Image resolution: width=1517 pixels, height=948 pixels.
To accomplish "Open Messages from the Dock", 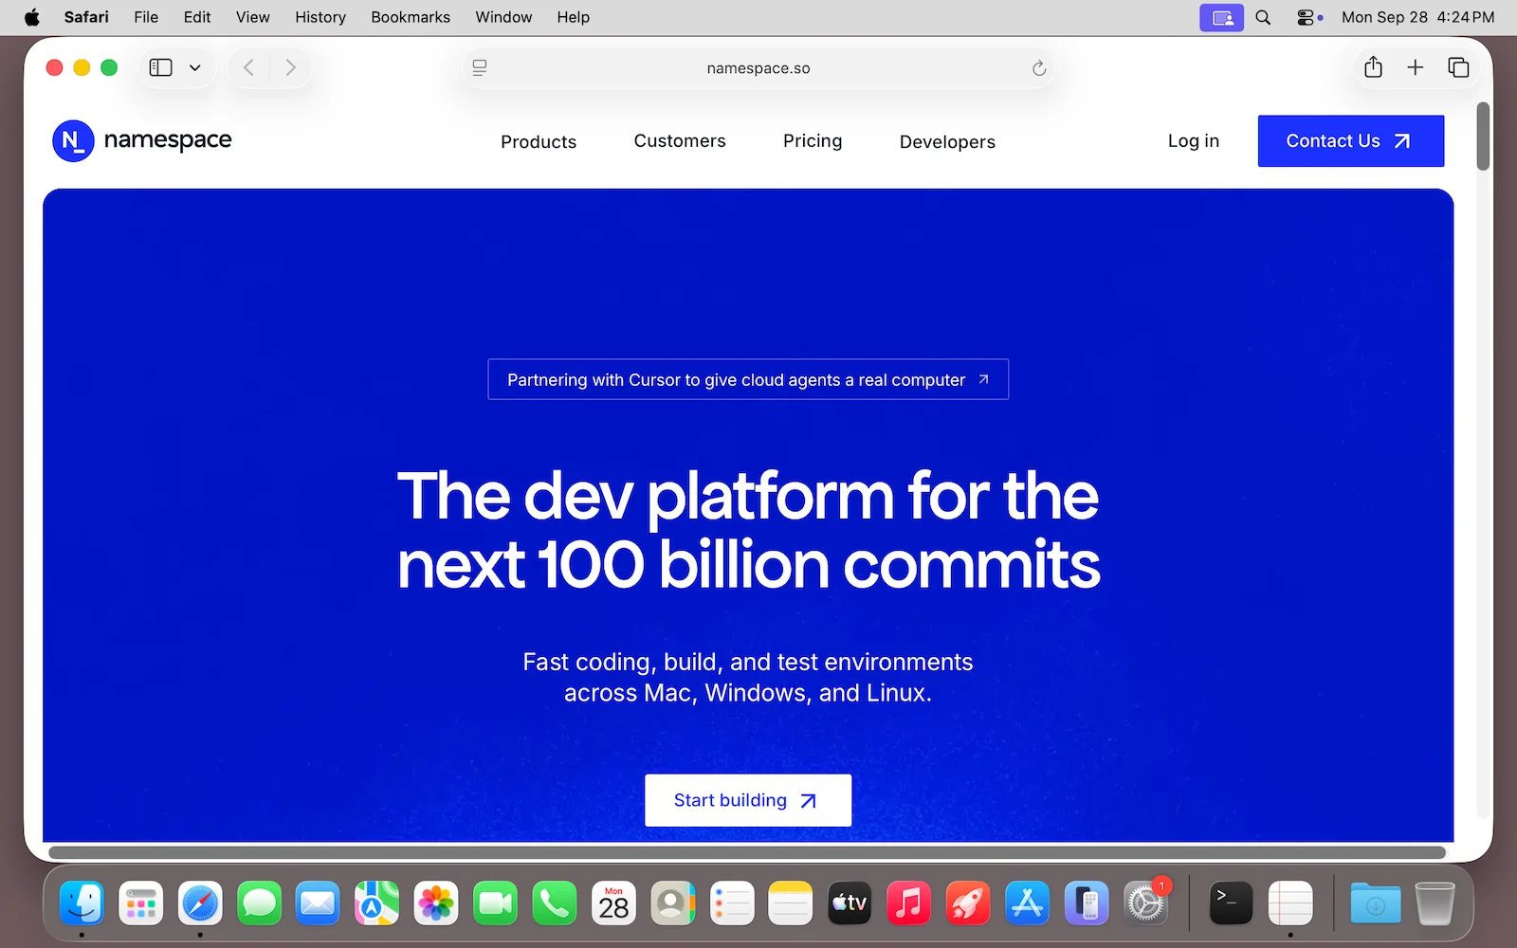I will point(259,903).
